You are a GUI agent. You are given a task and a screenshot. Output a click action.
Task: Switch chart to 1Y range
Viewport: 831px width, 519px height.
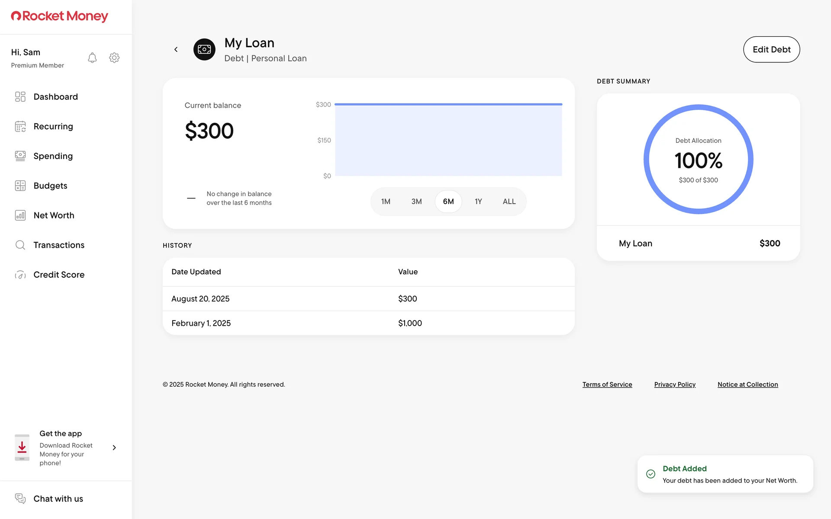click(478, 202)
